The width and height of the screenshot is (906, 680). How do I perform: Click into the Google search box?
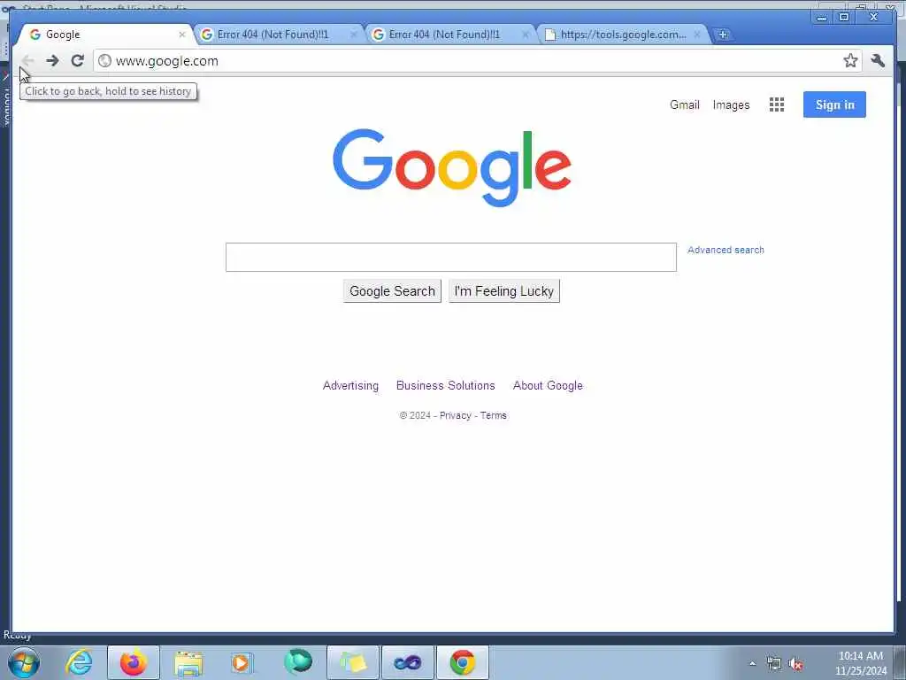(x=450, y=258)
